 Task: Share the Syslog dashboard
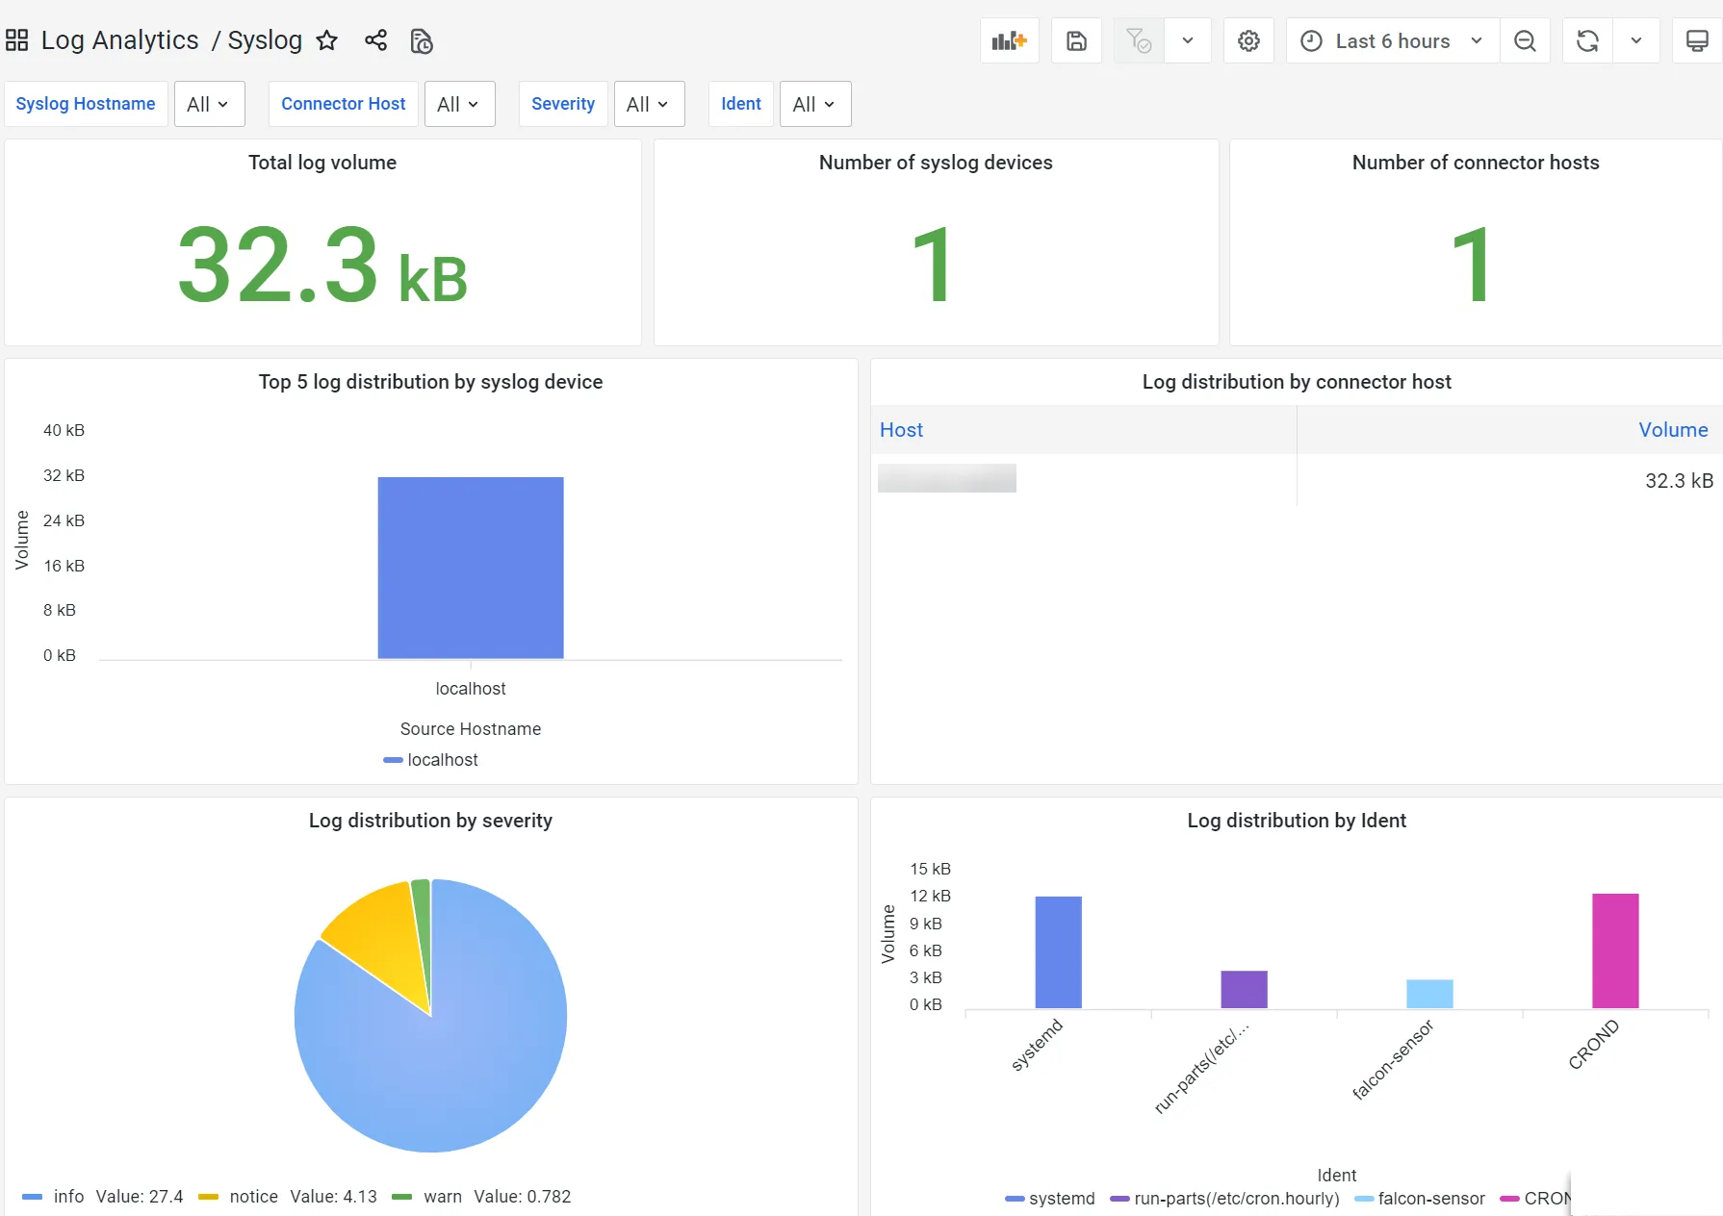click(375, 40)
